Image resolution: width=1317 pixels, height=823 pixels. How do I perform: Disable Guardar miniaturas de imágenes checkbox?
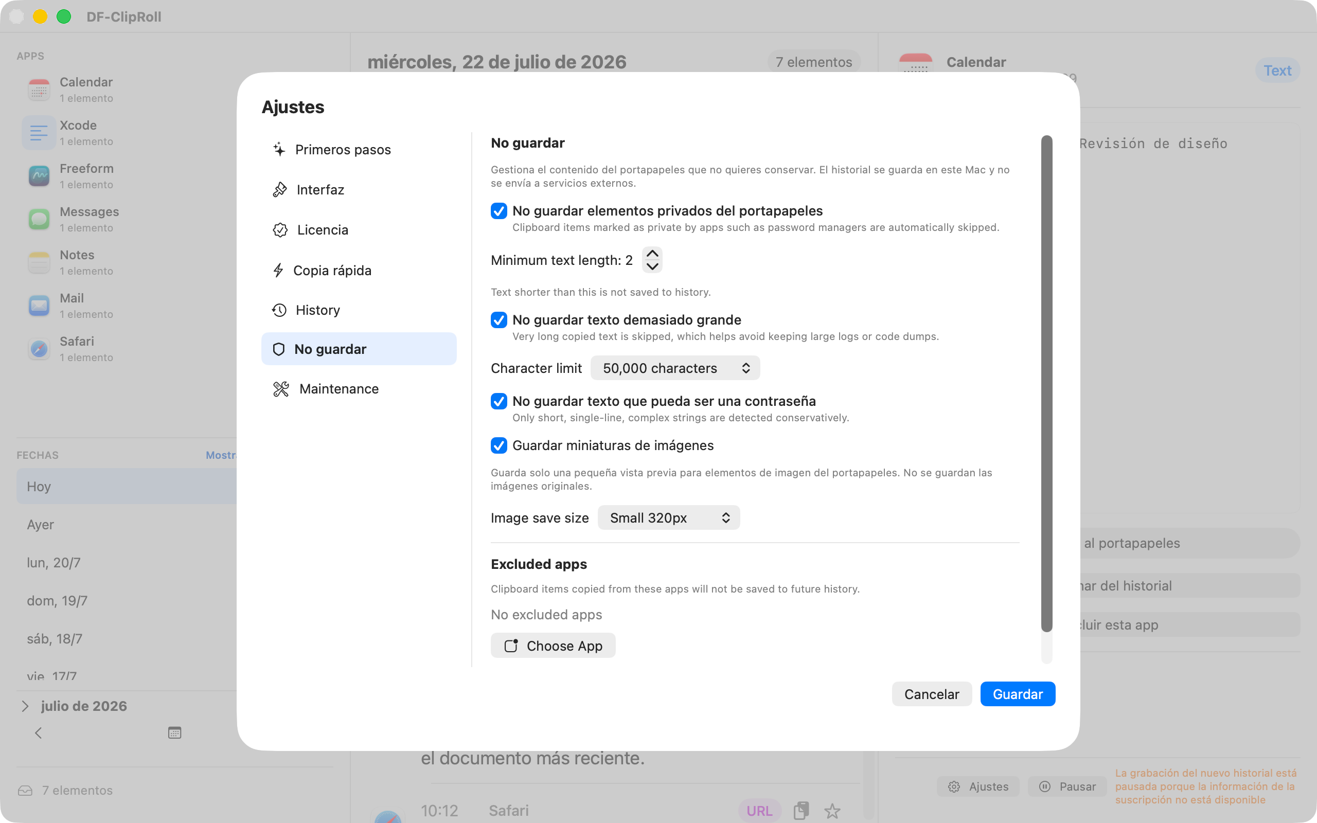tap(499, 445)
